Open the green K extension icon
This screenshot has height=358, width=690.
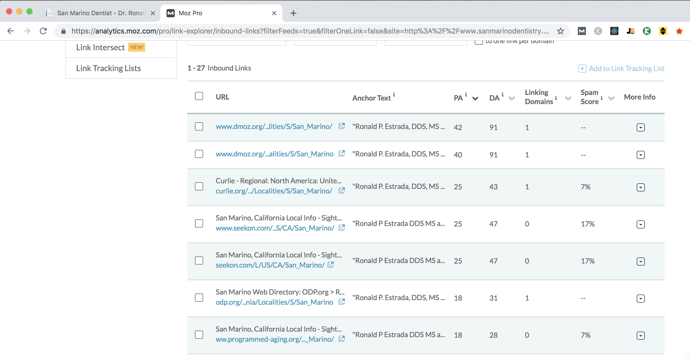[x=647, y=31]
